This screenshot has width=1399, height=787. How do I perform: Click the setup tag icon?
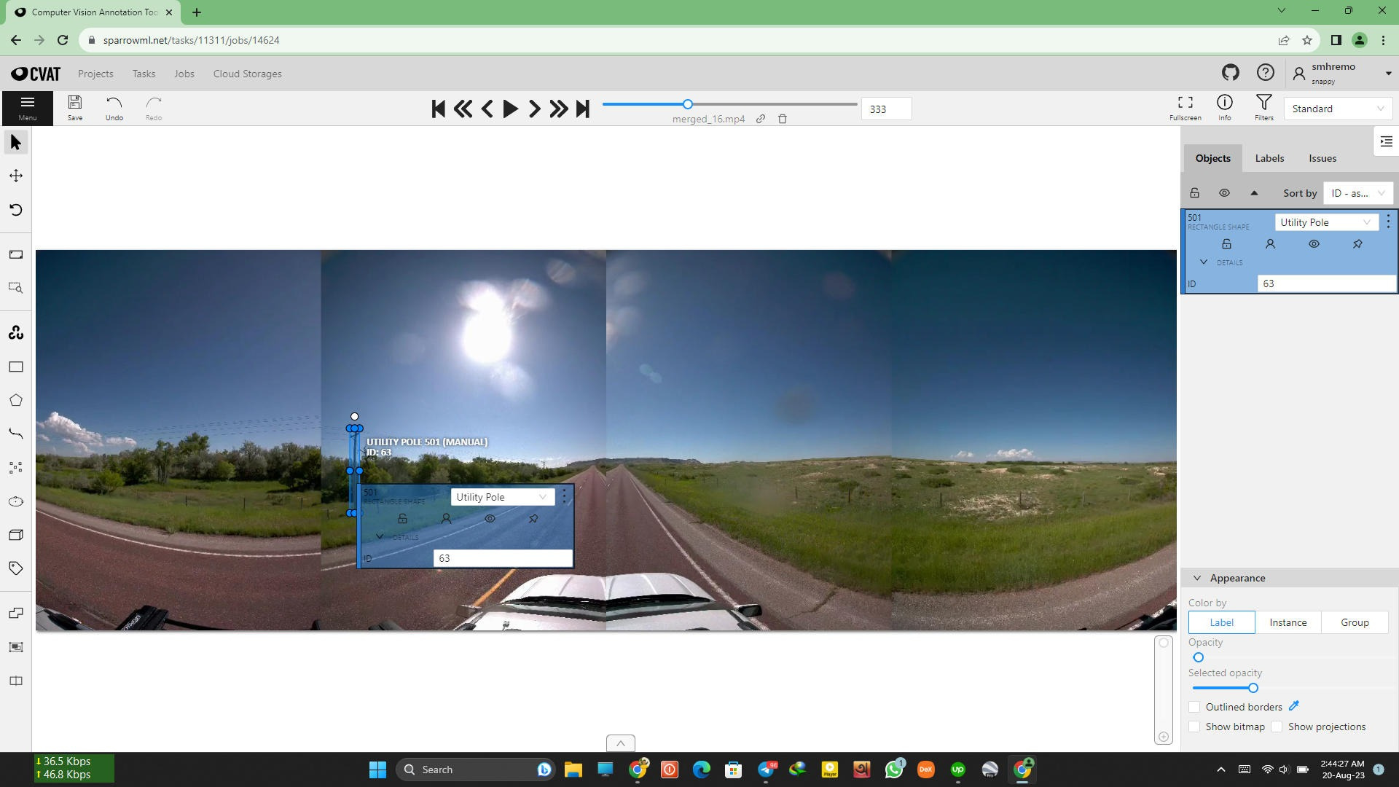16,568
